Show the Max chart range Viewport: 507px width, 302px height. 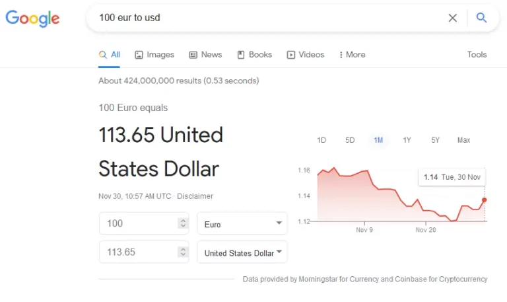(463, 140)
